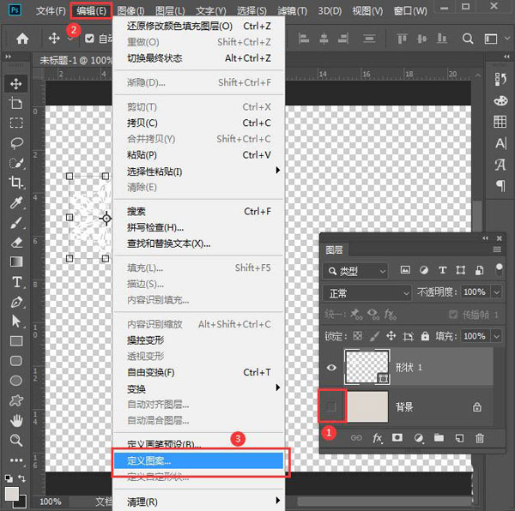
Task: Open the 文件 menu
Action: click(51, 11)
